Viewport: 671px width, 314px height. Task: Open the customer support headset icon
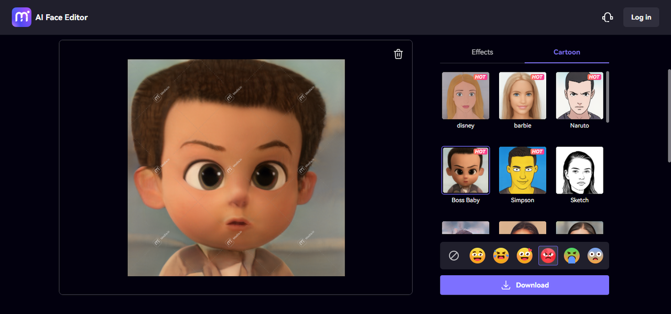[x=608, y=17]
